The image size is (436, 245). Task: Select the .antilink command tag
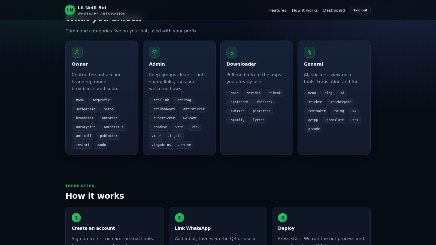pyautogui.click(x=160, y=100)
